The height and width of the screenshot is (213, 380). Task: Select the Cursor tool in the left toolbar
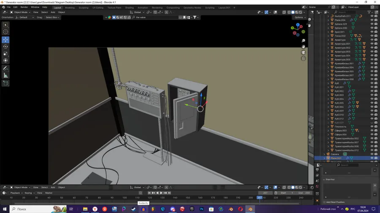coord(5,32)
